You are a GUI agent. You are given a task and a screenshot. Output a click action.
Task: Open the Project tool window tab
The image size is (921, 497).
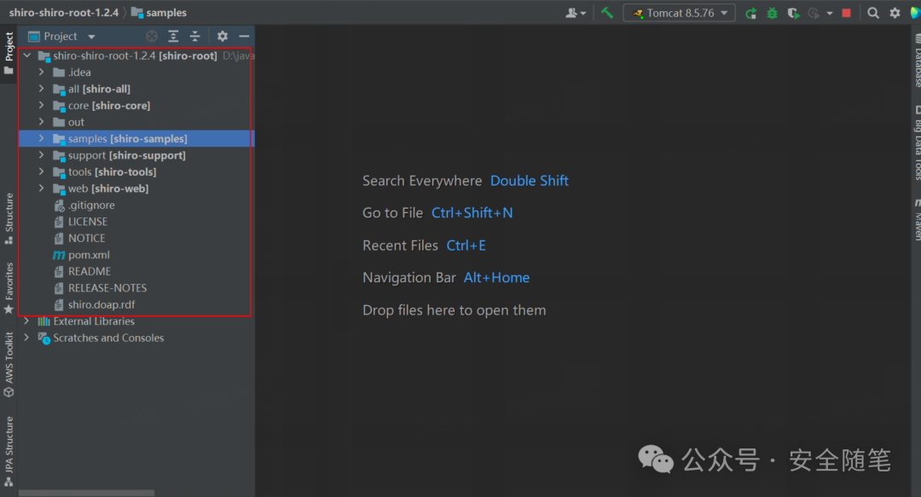coord(9,54)
